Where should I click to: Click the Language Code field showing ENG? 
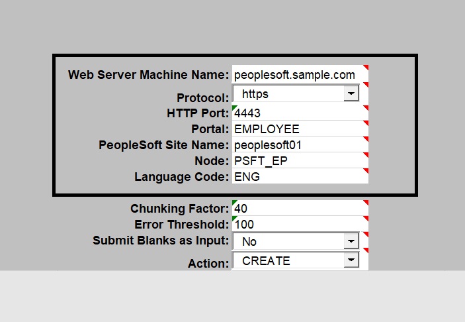pyautogui.click(x=300, y=177)
